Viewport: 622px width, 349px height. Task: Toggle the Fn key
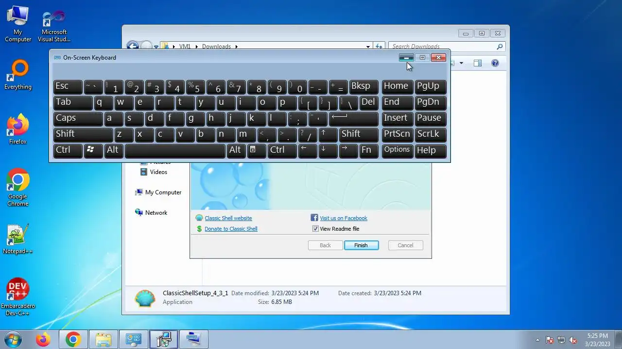pos(369,151)
